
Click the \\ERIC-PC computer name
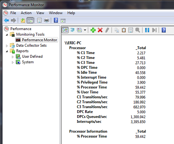[x=73, y=43]
